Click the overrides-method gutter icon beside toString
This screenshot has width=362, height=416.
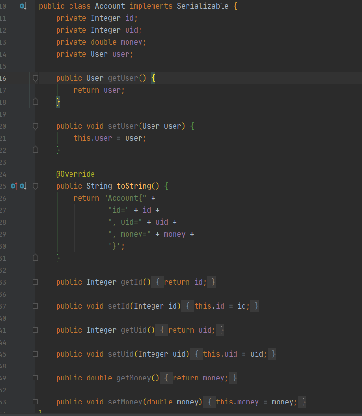point(14,186)
